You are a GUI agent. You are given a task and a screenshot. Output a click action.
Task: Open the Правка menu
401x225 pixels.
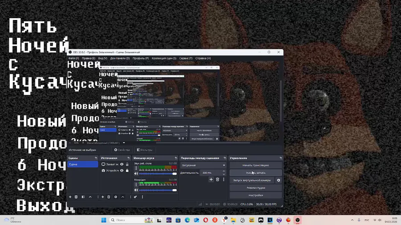[x=89, y=58]
